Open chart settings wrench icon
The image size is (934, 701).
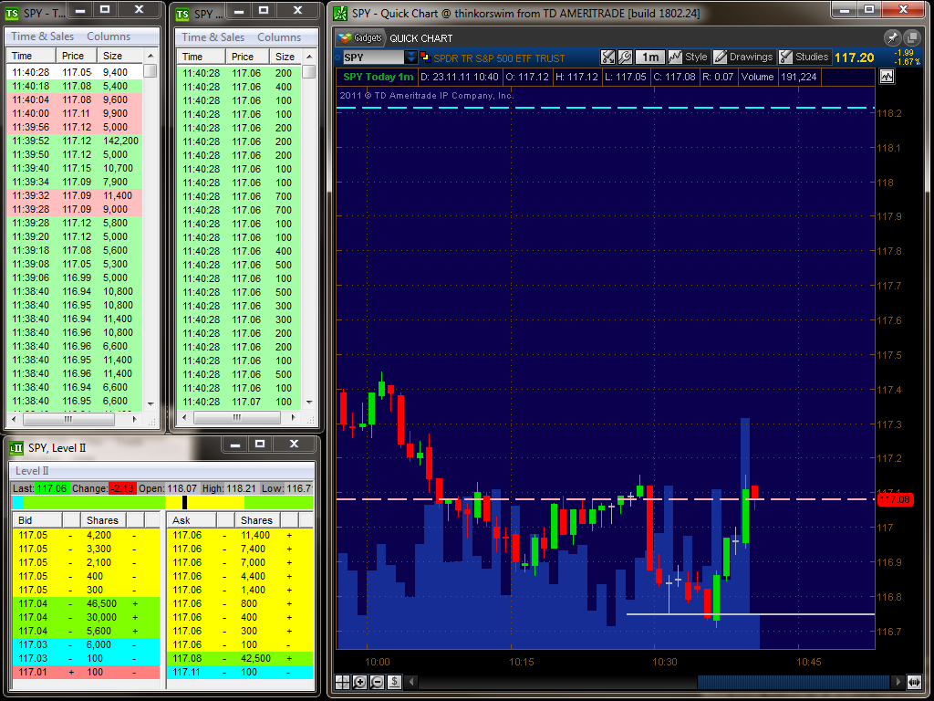pos(624,58)
